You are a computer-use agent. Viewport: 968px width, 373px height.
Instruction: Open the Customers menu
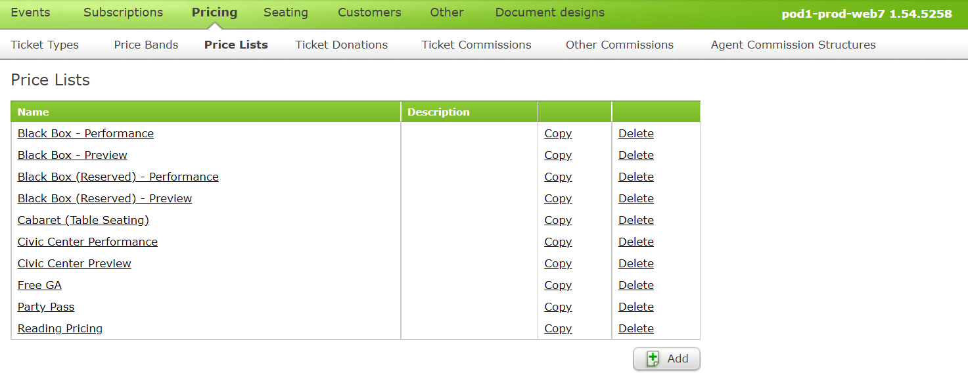pos(369,12)
